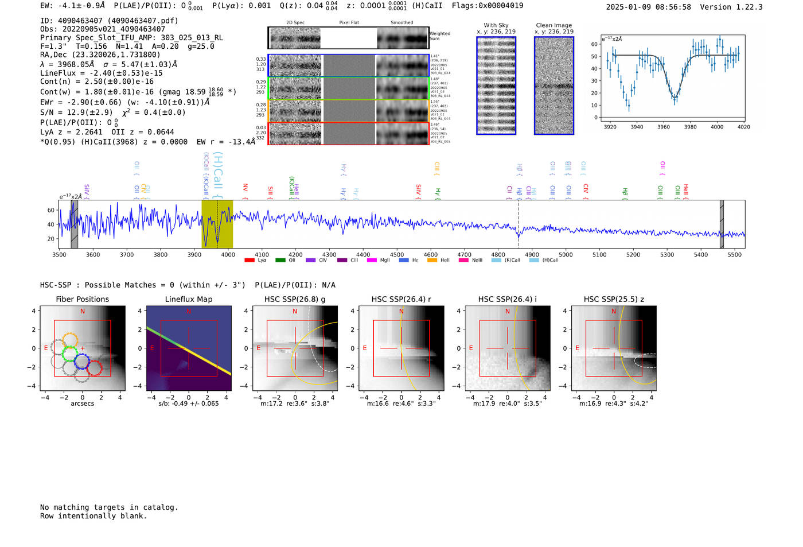803x547 pixels.
Task: Click the 's/b: -0.49 +/- 0.065' caption
Action: point(189,404)
